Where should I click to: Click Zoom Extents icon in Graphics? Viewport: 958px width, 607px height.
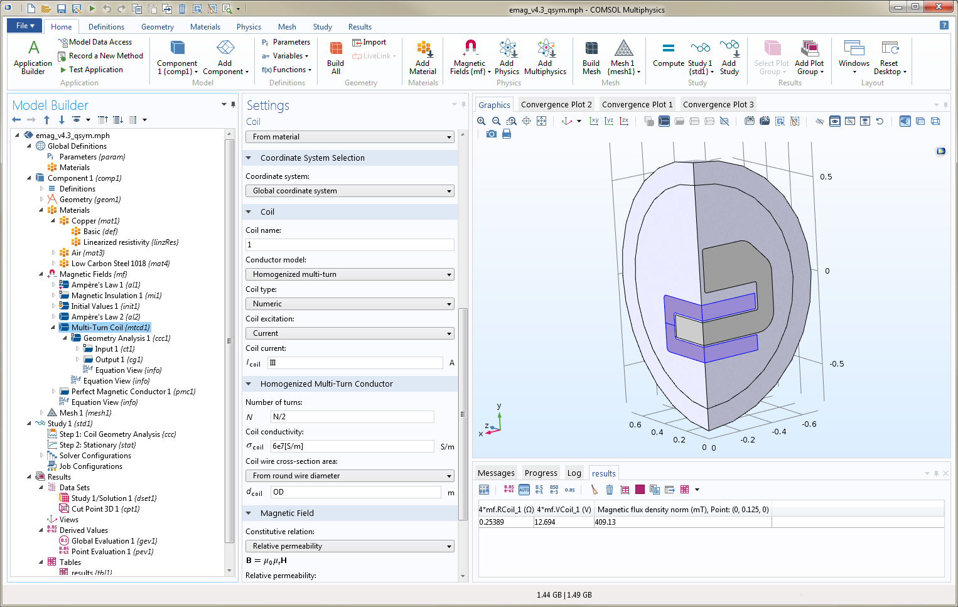(x=541, y=121)
